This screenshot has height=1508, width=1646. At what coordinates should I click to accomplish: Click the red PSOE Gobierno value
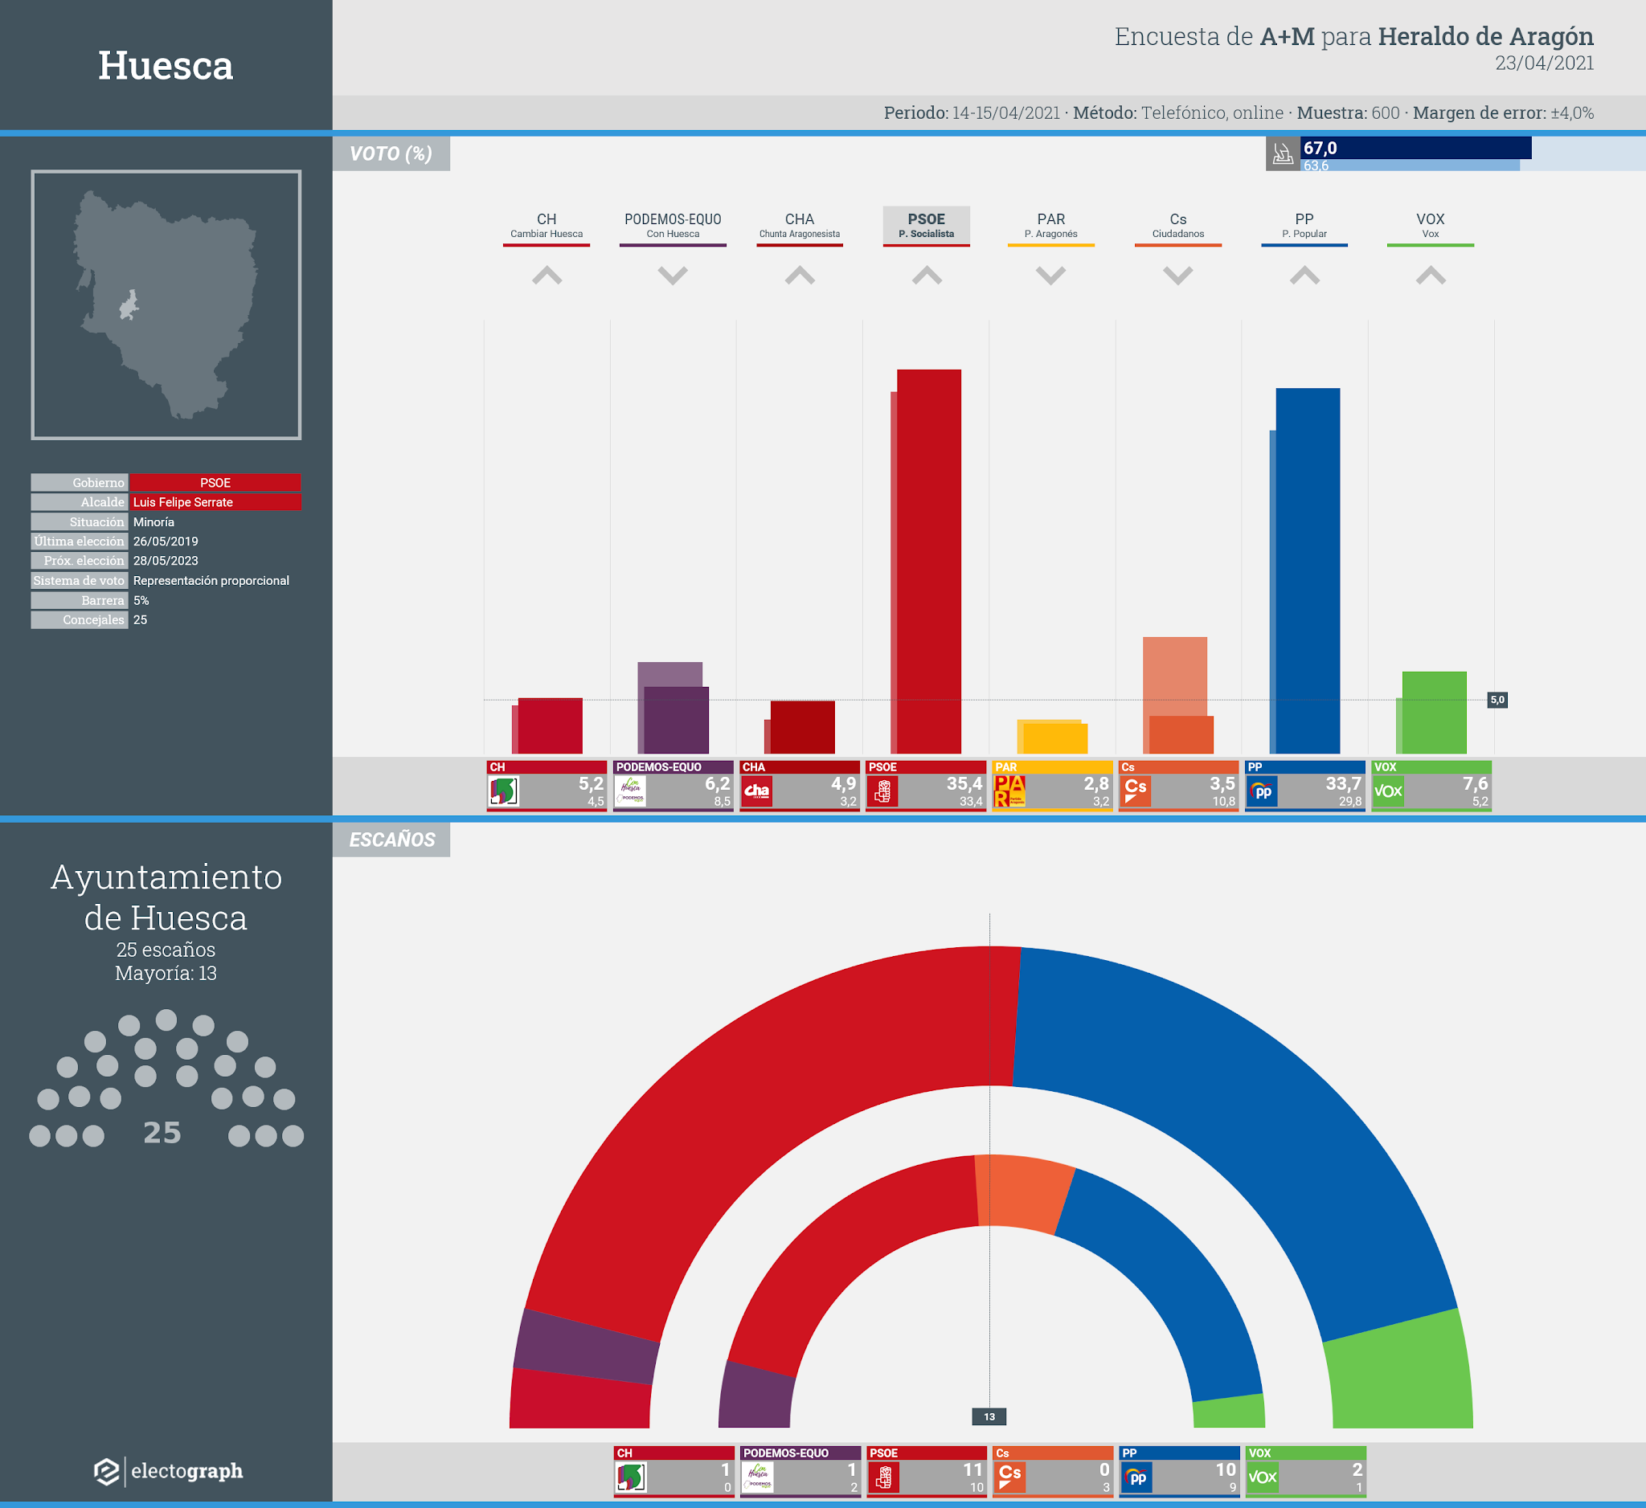(x=215, y=483)
